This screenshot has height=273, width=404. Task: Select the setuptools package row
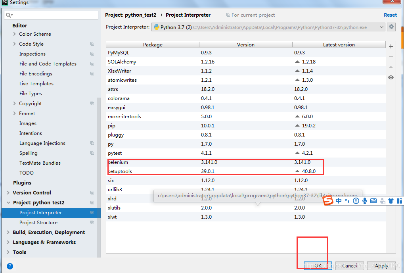pyautogui.click(x=246, y=171)
